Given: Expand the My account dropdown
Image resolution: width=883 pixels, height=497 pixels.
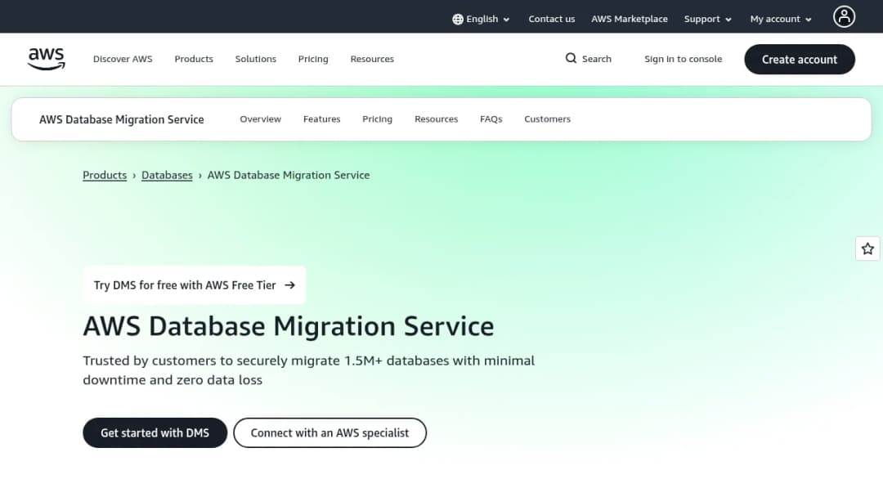Looking at the screenshot, I should [x=781, y=19].
